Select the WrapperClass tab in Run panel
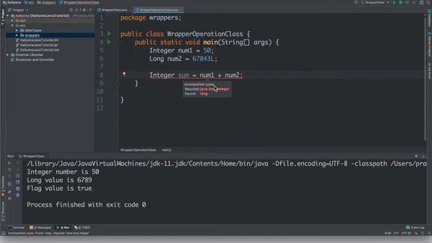The width and height of the screenshot is (432, 243). click(x=33, y=156)
